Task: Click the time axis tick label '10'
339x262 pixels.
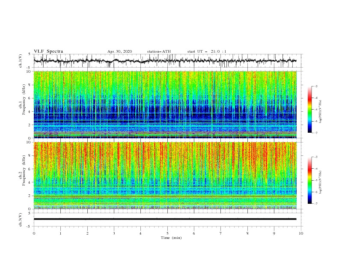Action: pyautogui.click(x=301, y=233)
